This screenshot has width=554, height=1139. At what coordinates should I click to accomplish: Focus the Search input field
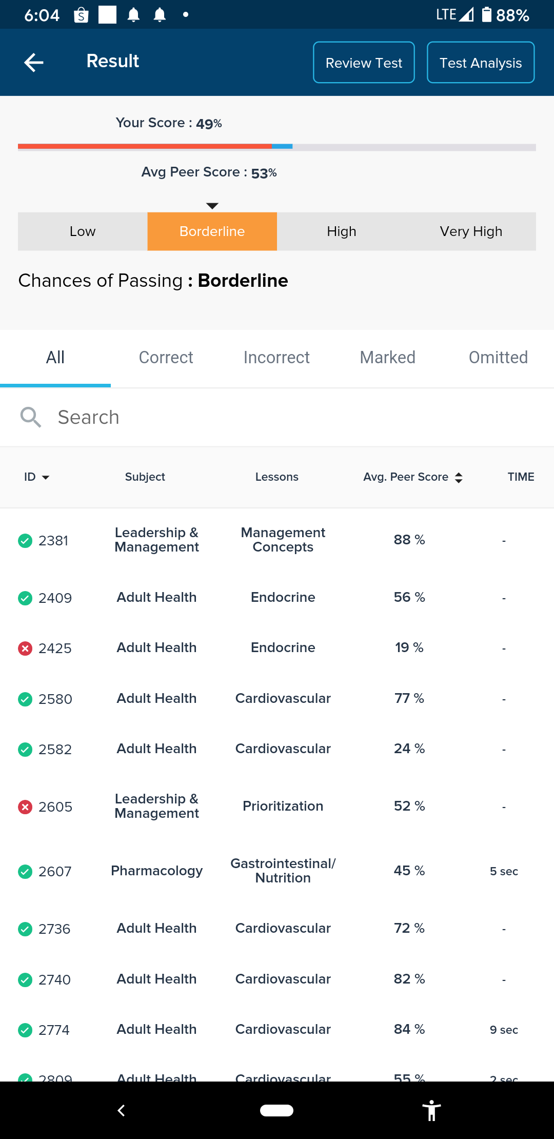[277, 418]
